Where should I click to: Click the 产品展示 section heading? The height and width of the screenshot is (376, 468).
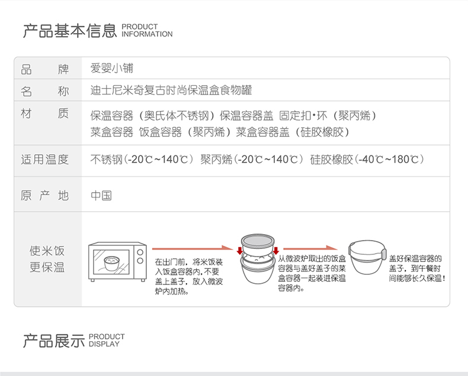point(53,341)
